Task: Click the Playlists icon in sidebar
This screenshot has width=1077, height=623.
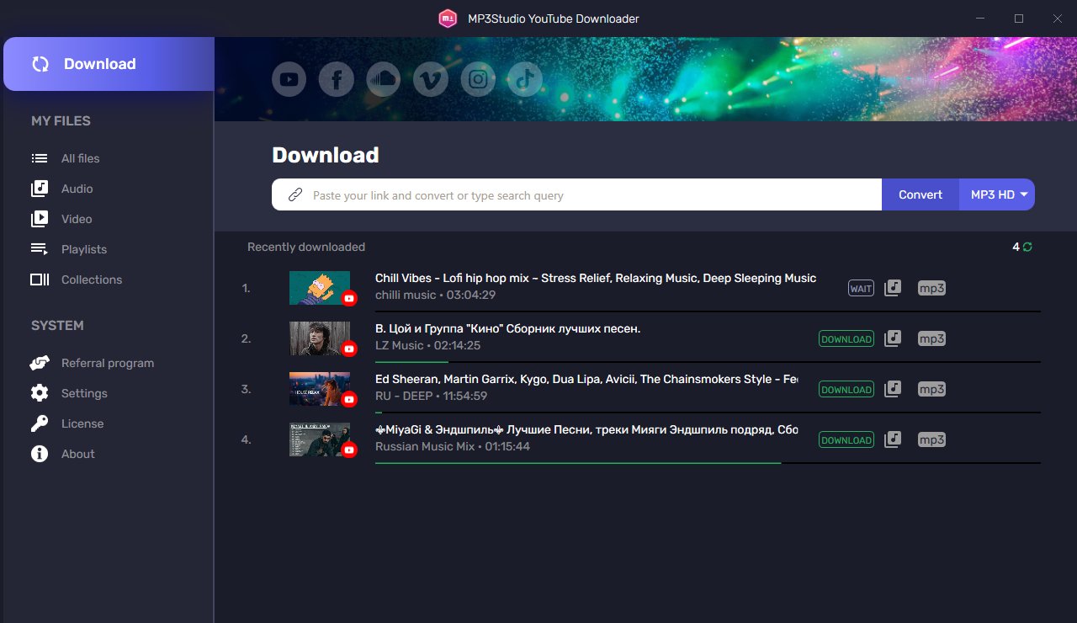Action: coord(40,249)
